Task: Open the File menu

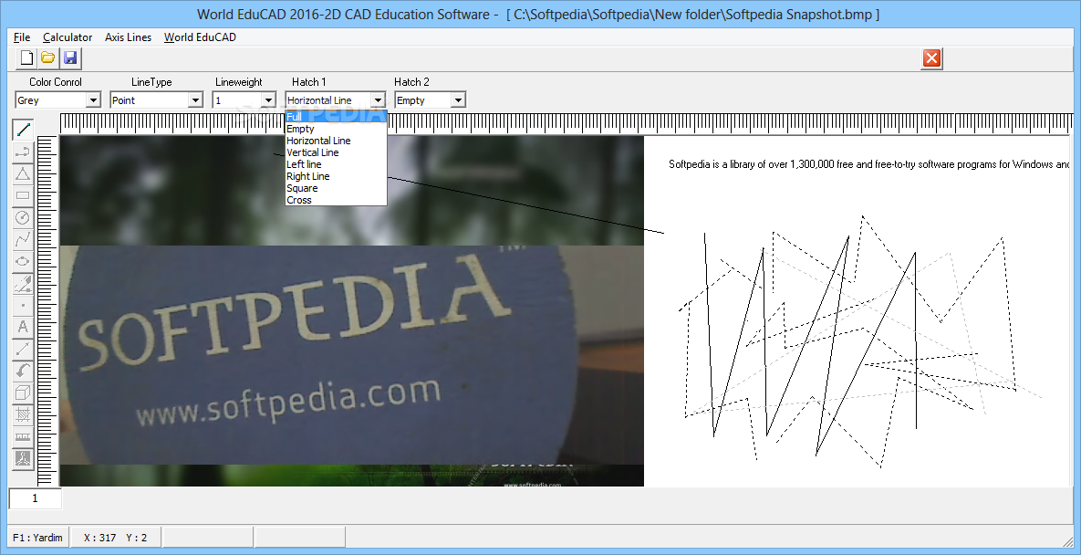Action: coord(22,37)
